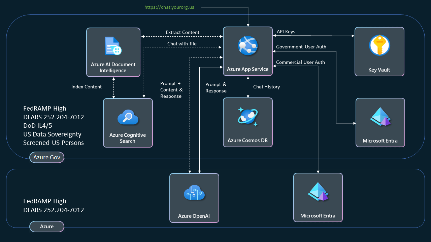Click "DFARS 252.204-7012" in the lower Azure region
This screenshot has width=431, height=242.
[x=54, y=210]
